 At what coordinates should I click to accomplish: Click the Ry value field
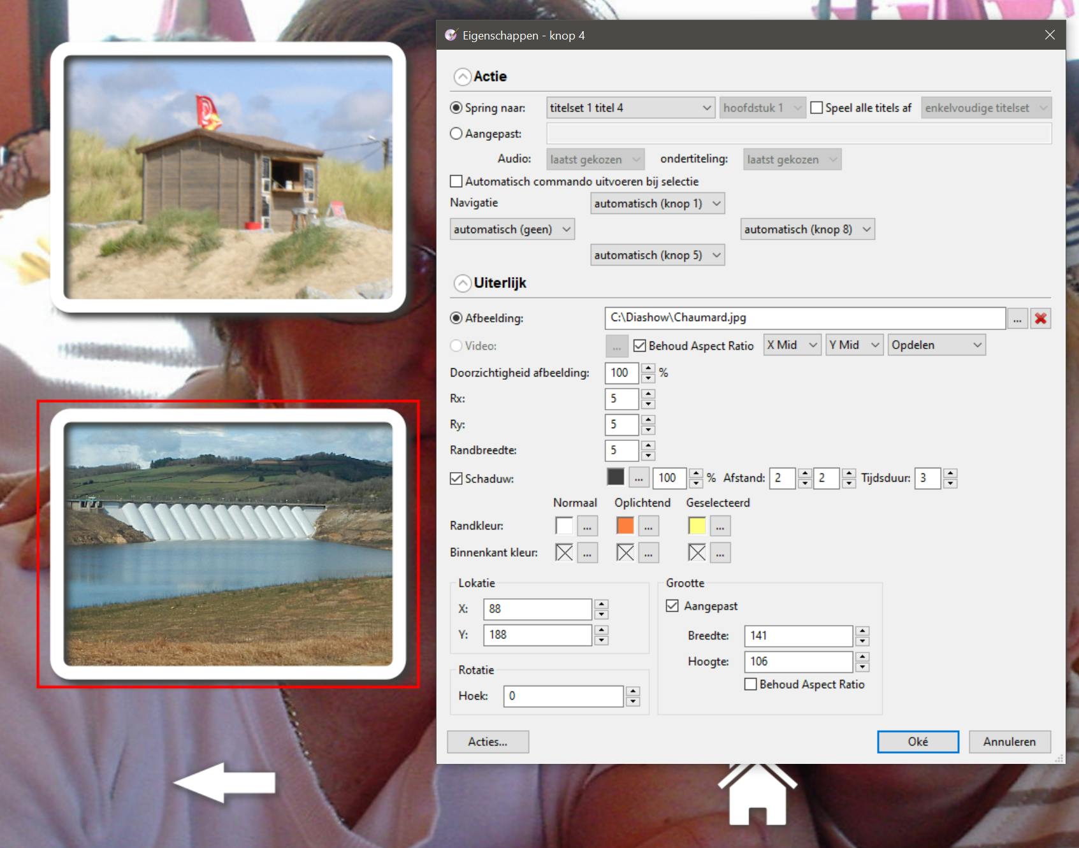[x=621, y=425]
